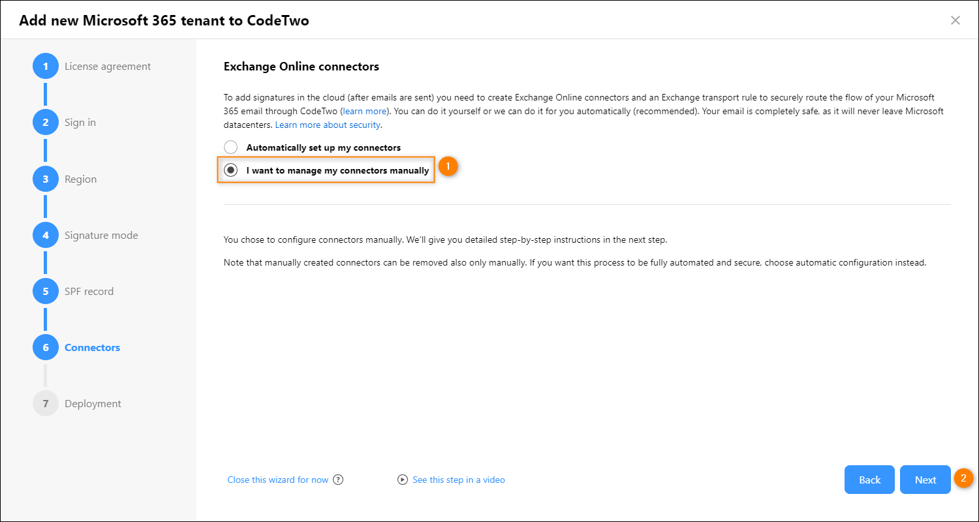
Task: Go to SPF record step
Action: [89, 291]
